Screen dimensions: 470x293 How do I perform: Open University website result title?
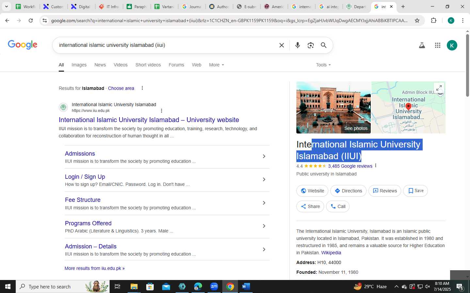(x=149, y=120)
